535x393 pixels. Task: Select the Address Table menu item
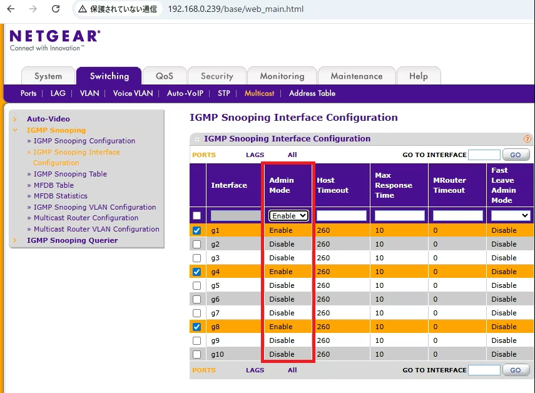pyautogui.click(x=311, y=93)
